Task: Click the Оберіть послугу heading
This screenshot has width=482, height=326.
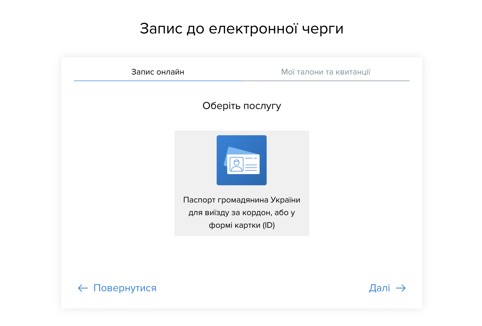Action: point(242,106)
